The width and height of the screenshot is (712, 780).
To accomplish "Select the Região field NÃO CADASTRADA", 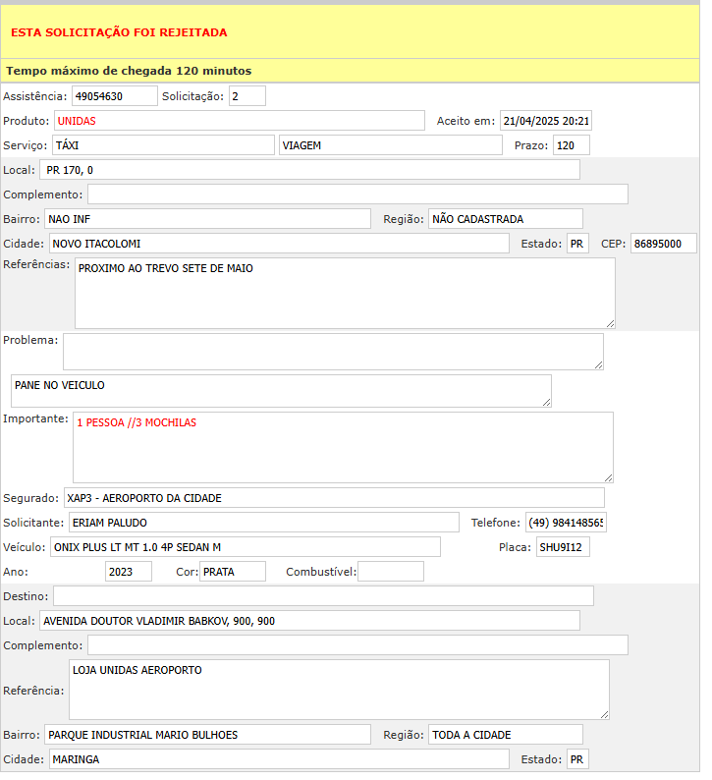I will (505, 218).
